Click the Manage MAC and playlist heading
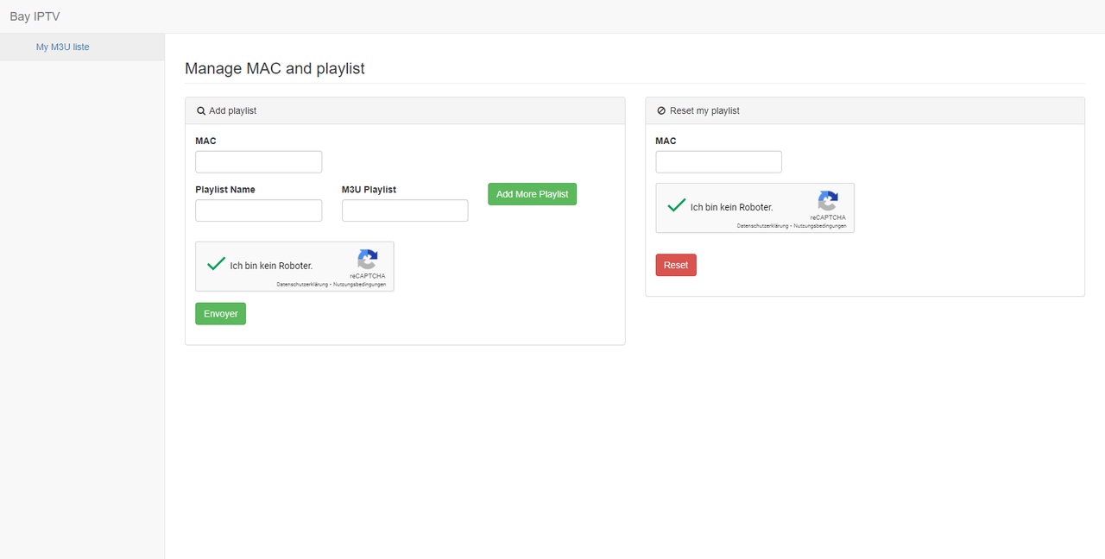1105x559 pixels. tap(275, 69)
